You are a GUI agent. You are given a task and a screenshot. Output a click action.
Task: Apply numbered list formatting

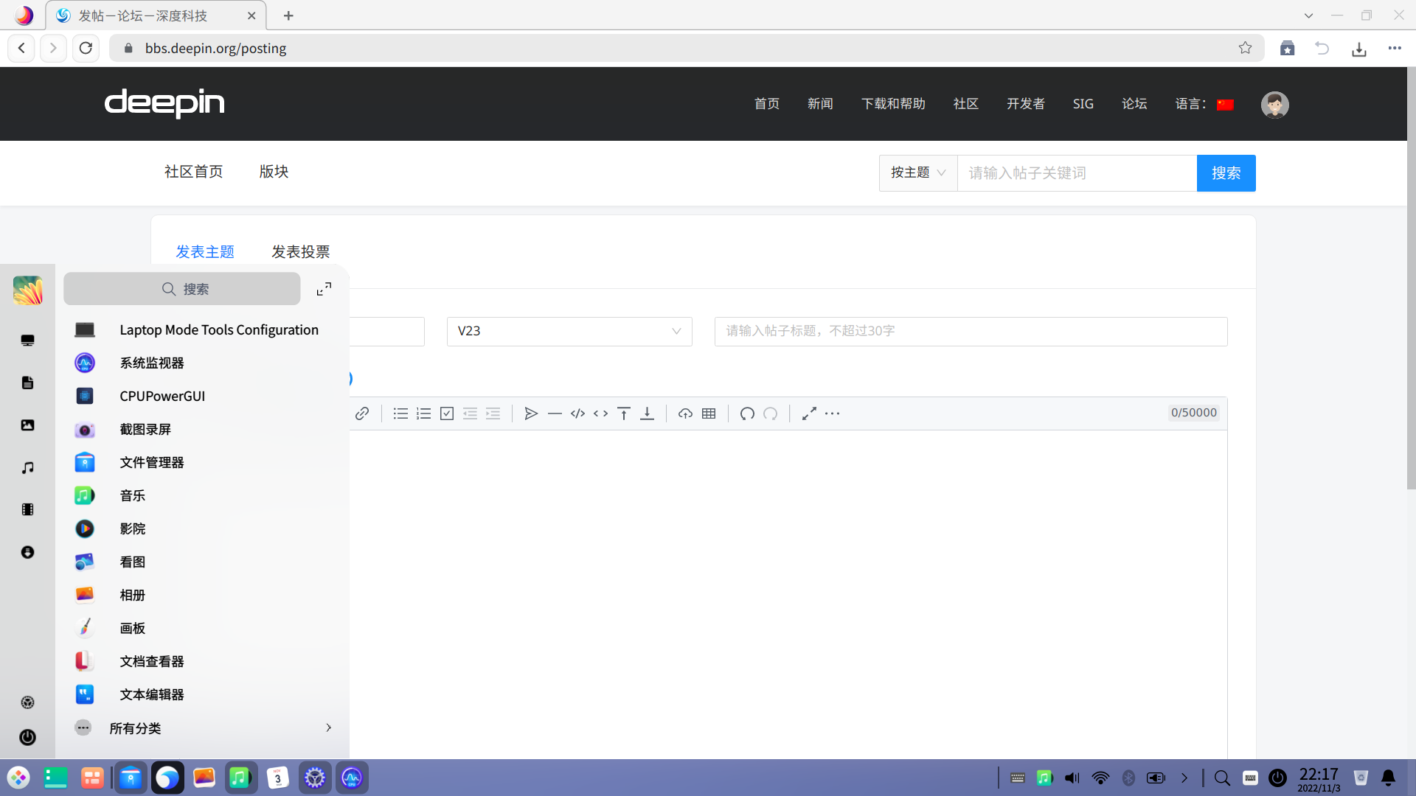point(423,413)
